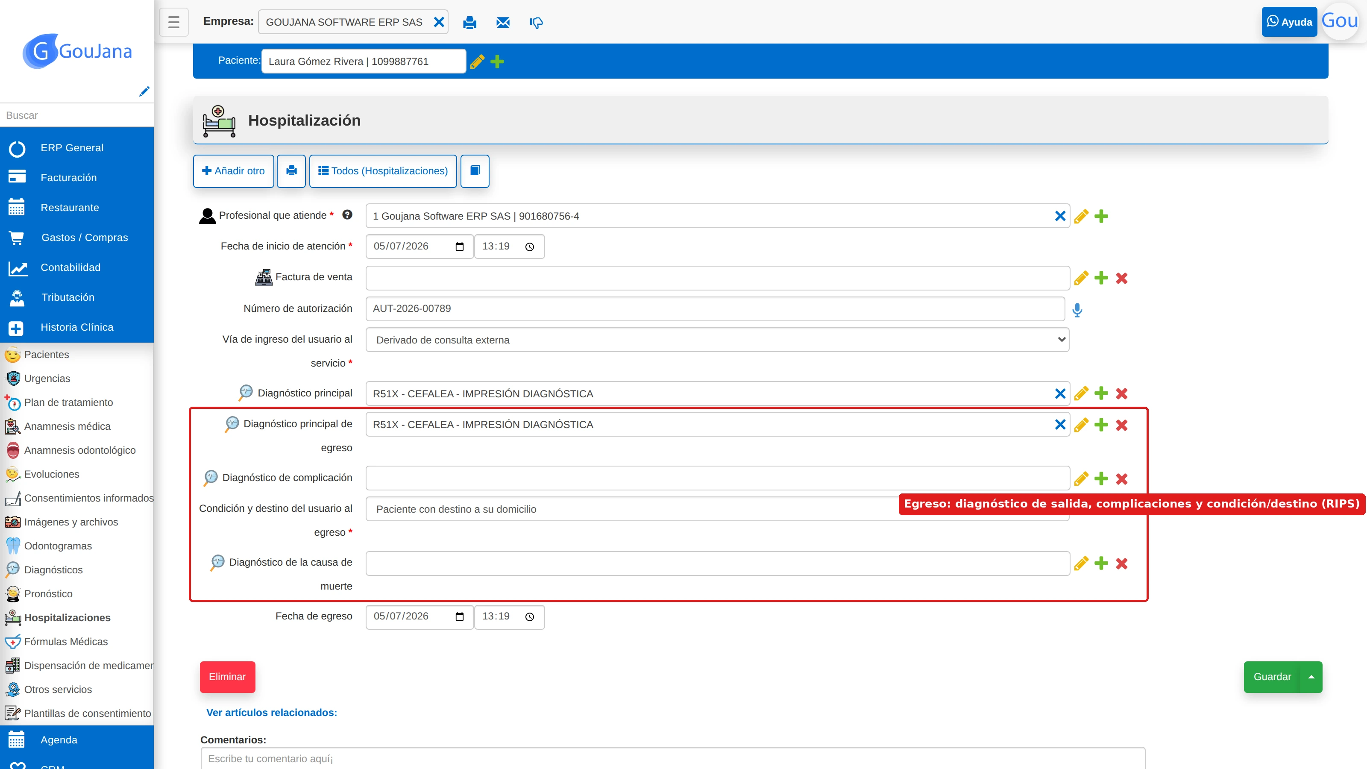
Task: Toggle the hamburger sidebar menu button
Action: [173, 22]
